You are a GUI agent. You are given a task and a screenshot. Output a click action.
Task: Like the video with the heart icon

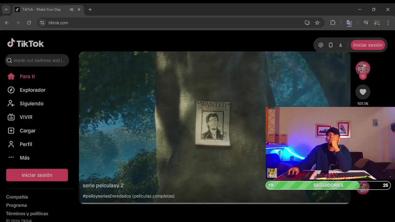[x=363, y=92]
